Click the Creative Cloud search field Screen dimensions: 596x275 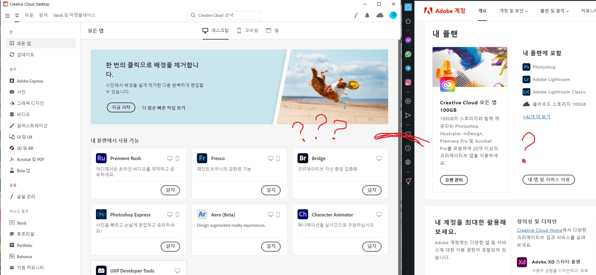tap(224, 15)
